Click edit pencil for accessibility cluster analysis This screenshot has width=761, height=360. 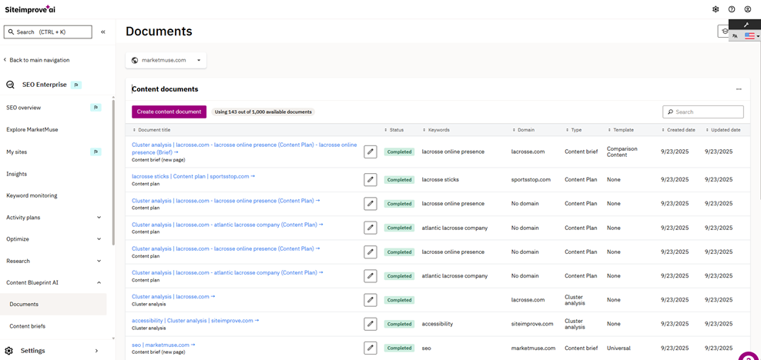pos(370,324)
